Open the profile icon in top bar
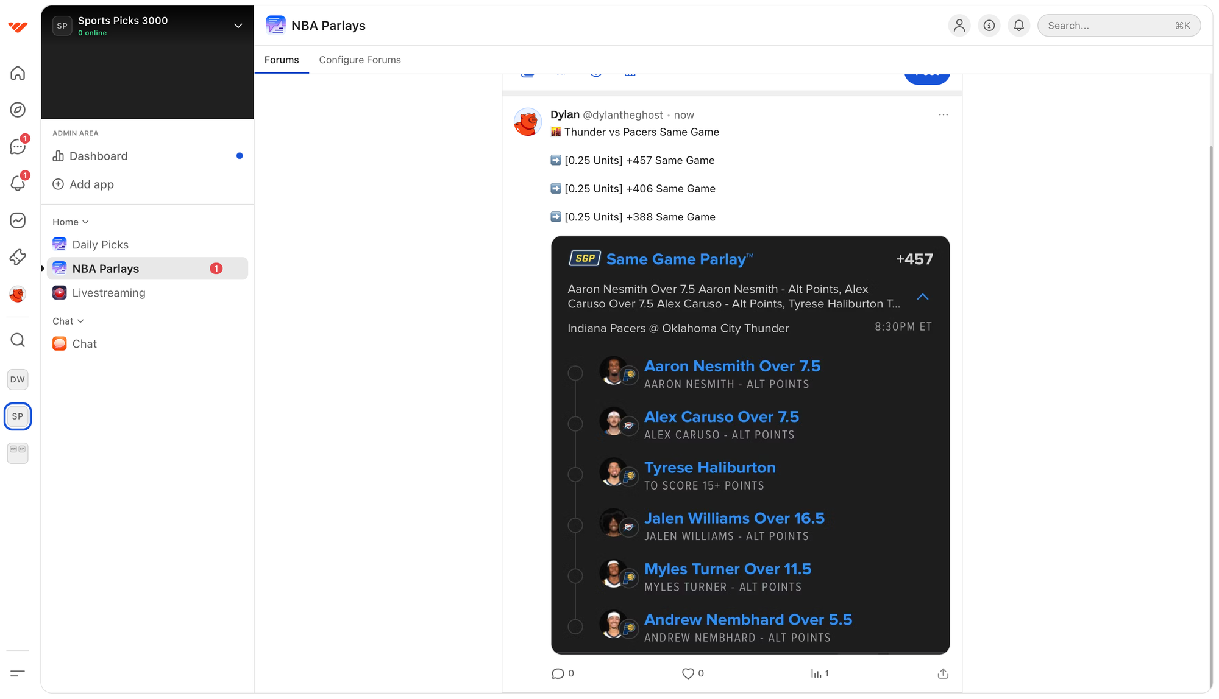 (x=959, y=26)
